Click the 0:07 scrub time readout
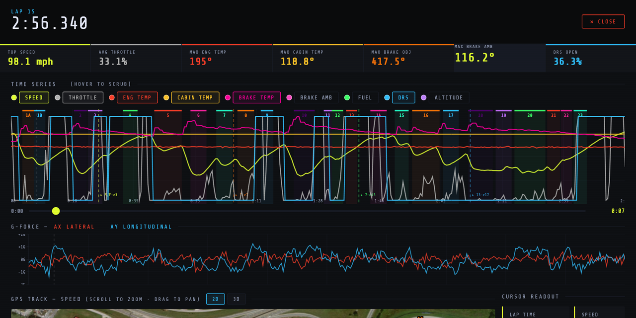Screen dimensions: 636x318 point(618,211)
